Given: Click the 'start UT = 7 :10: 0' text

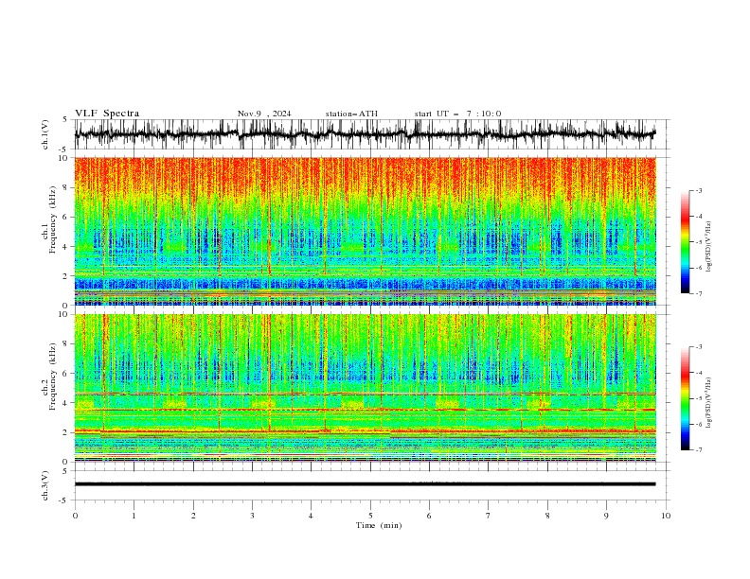Looking at the screenshot, I should 457,114.
